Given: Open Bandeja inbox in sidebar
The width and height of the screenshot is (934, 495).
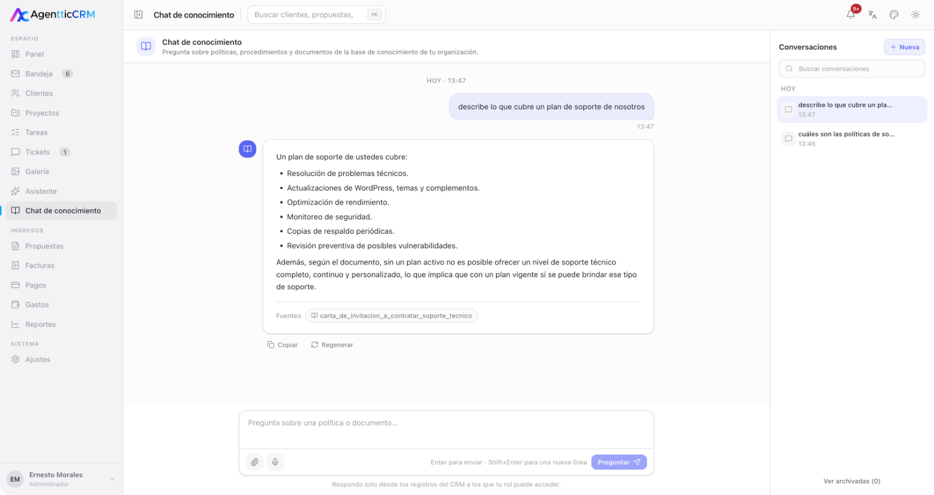Looking at the screenshot, I should (x=61, y=74).
